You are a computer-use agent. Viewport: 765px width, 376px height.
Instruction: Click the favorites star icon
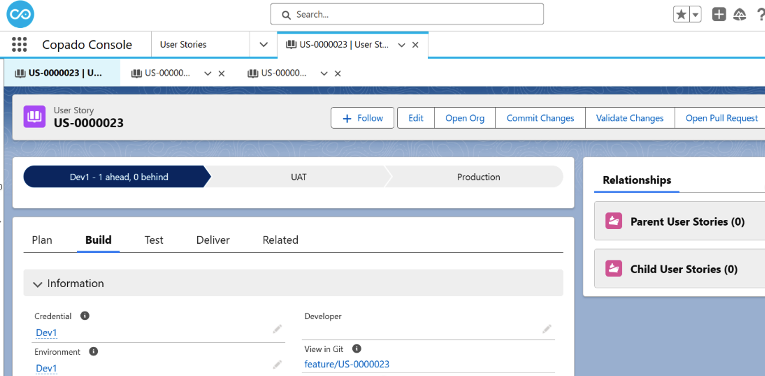[681, 14]
